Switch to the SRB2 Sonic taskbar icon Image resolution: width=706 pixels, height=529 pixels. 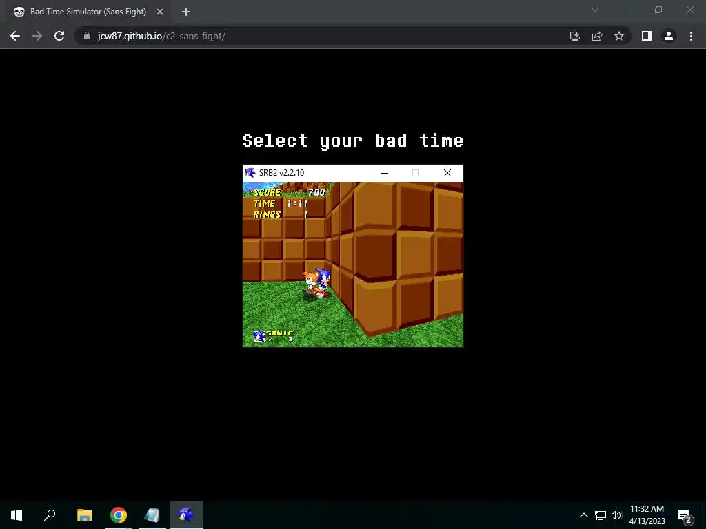click(186, 515)
